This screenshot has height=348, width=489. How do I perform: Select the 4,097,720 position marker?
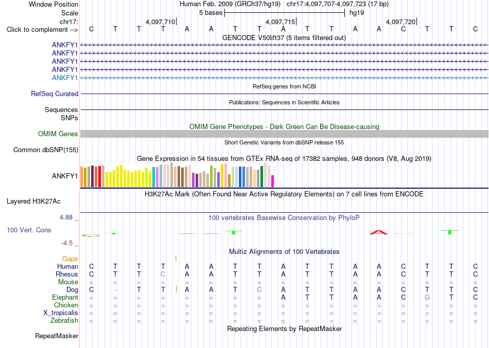(401, 22)
